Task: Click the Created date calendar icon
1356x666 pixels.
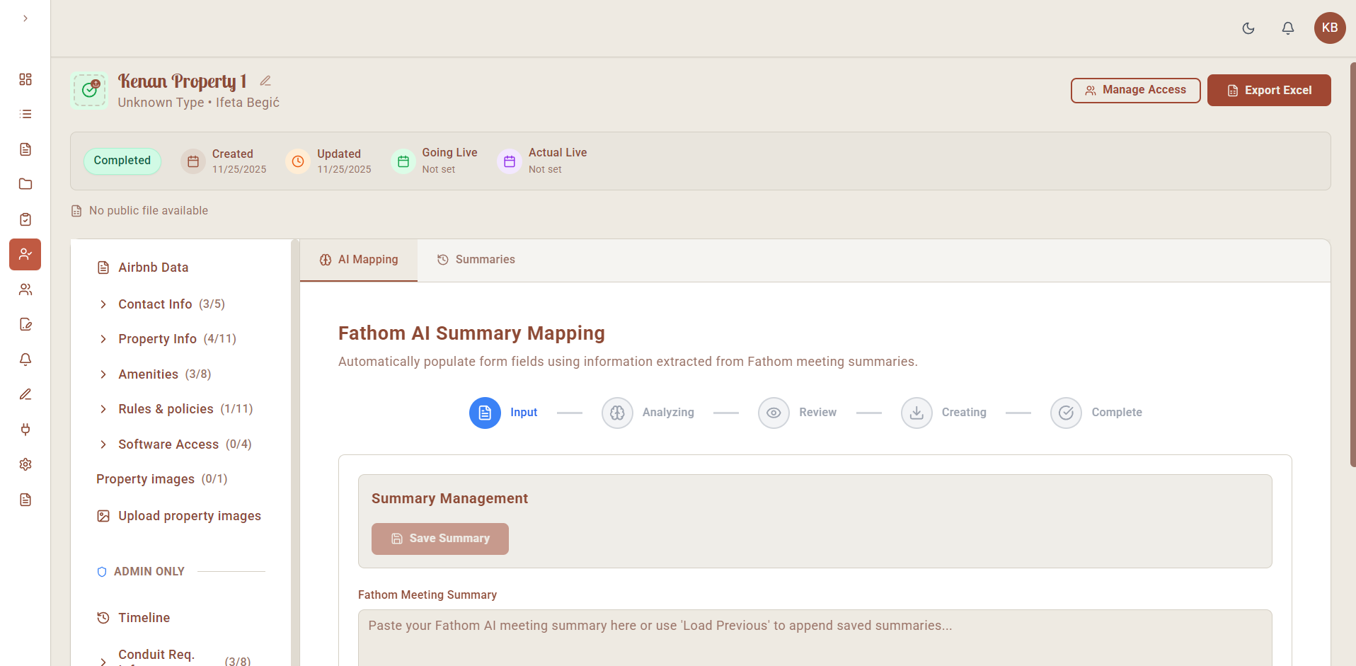Action: tap(193, 161)
